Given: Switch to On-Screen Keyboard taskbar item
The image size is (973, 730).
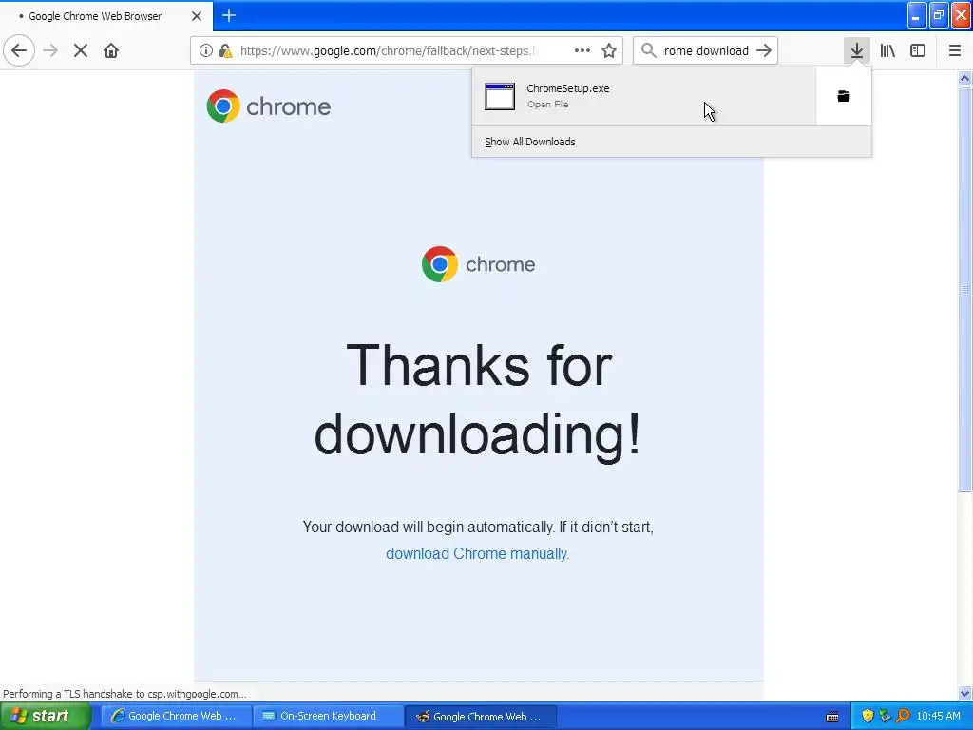Looking at the screenshot, I should click(329, 716).
